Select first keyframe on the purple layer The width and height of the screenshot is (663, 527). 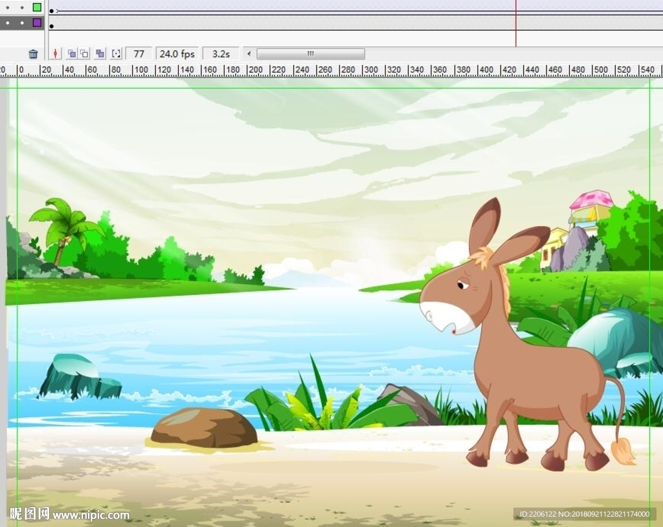[x=52, y=26]
